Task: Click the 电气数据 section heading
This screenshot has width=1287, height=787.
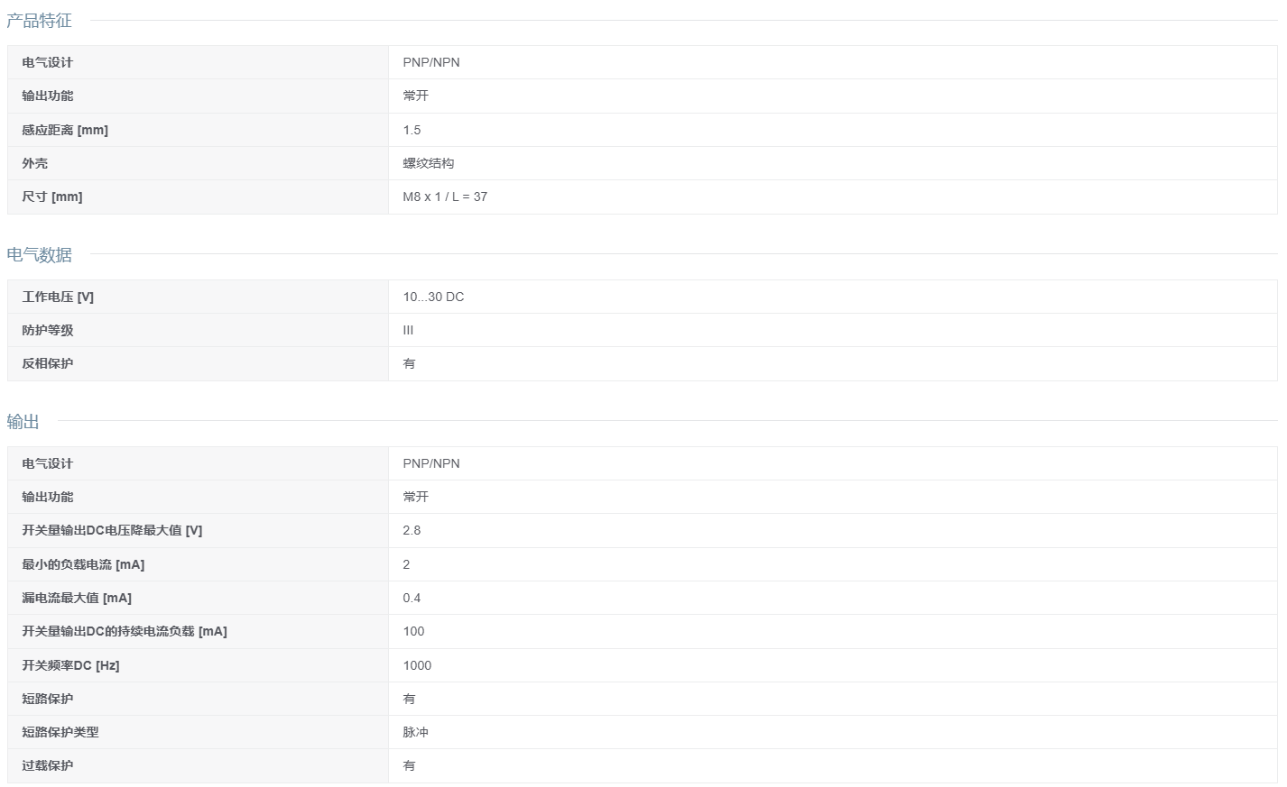Action: pos(39,254)
